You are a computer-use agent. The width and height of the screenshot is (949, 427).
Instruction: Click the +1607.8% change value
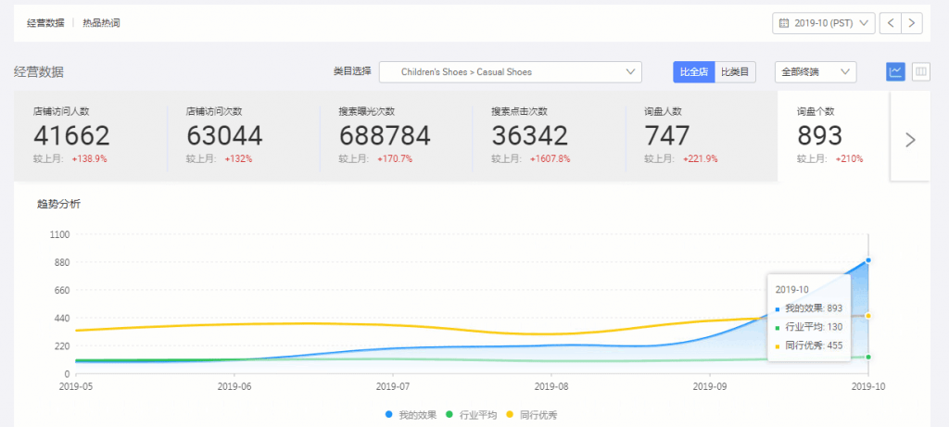550,159
